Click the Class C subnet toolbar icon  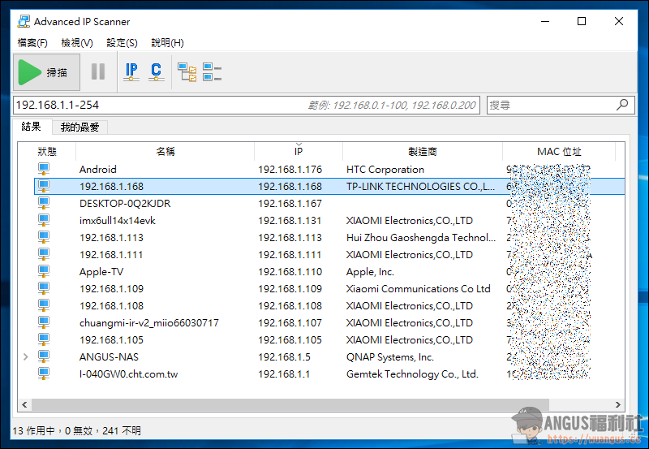[x=157, y=72]
